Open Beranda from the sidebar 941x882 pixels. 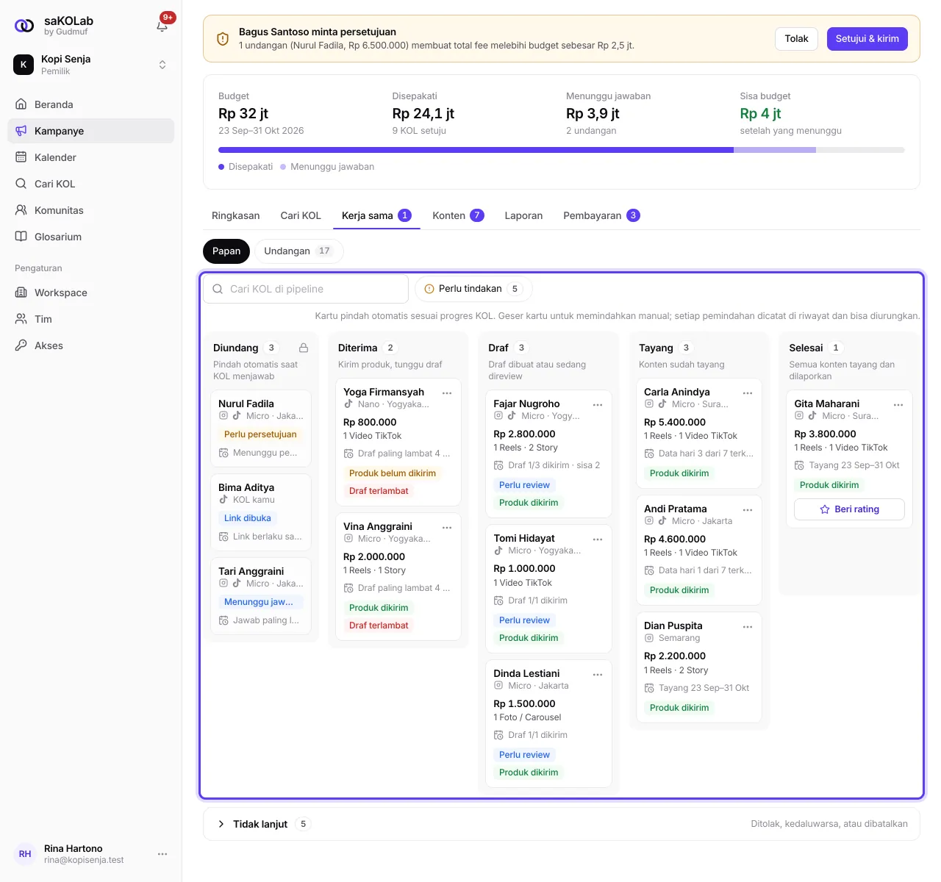pyautogui.click(x=91, y=104)
